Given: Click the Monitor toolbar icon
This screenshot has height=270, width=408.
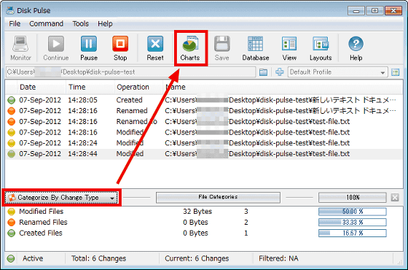Looking at the screenshot, I should 20,44.
